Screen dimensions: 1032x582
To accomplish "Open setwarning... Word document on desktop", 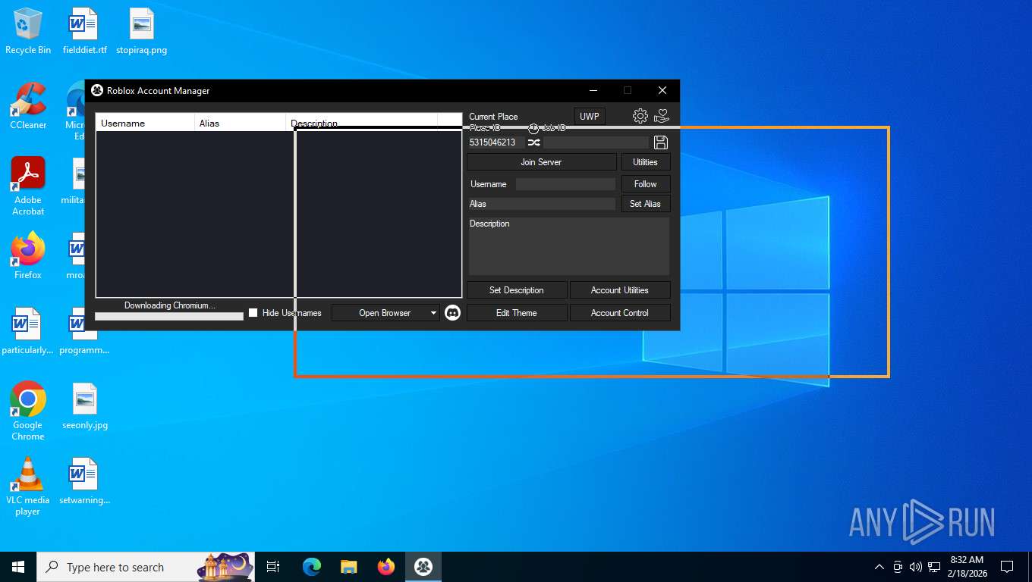I will 84,481.
